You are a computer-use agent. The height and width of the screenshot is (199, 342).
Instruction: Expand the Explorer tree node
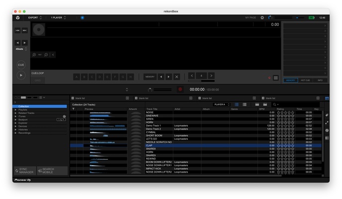(15, 123)
